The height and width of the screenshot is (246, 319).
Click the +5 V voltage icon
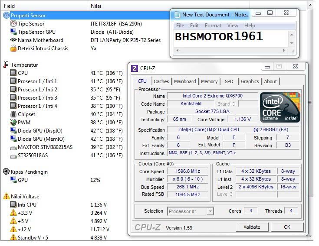click(x=13, y=221)
